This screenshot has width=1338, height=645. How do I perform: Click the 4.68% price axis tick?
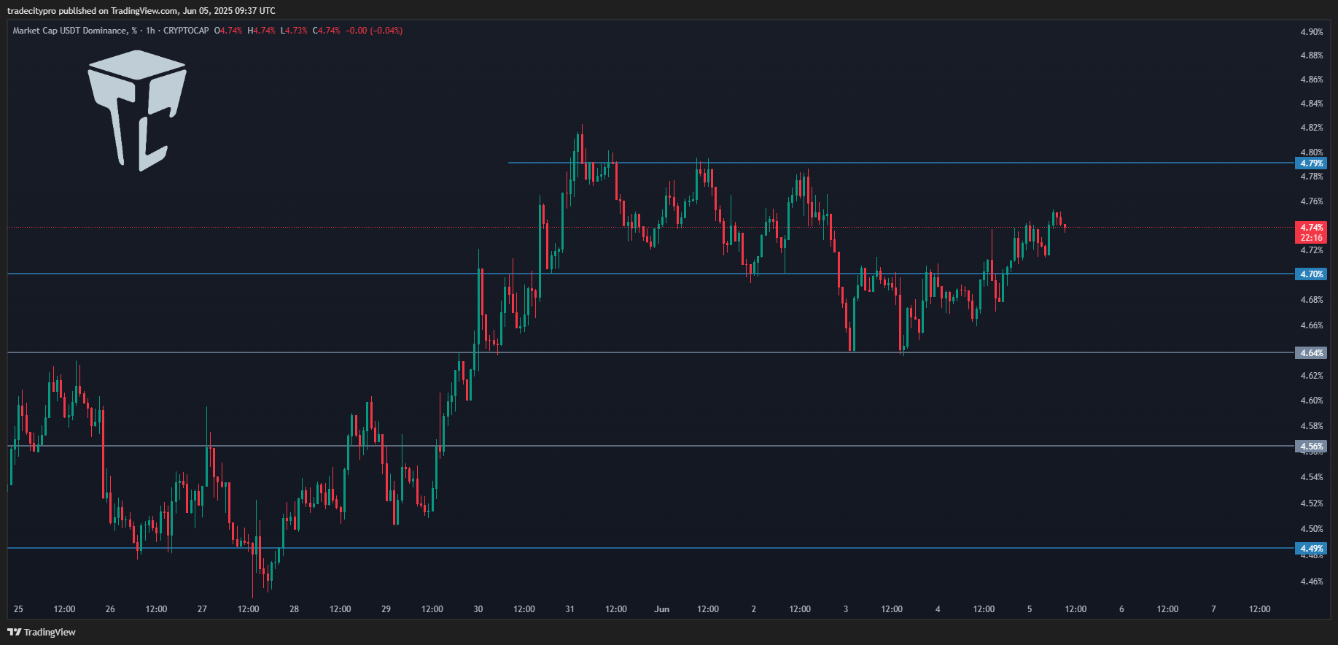point(1311,300)
